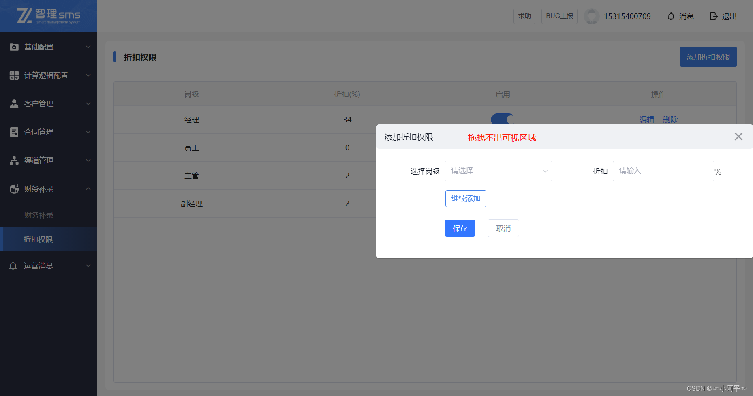This screenshot has width=753, height=396.
Task: Save the discount permission with 保存
Action: pyautogui.click(x=460, y=228)
